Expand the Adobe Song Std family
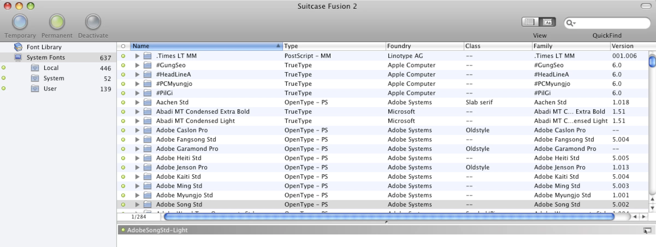 [137, 204]
